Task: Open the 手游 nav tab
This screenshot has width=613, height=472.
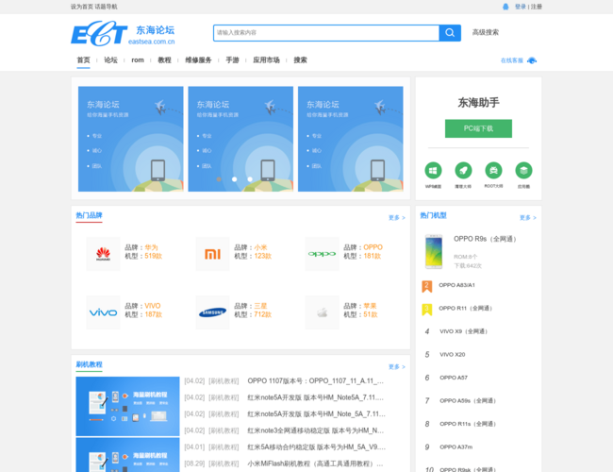Action: click(x=232, y=59)
